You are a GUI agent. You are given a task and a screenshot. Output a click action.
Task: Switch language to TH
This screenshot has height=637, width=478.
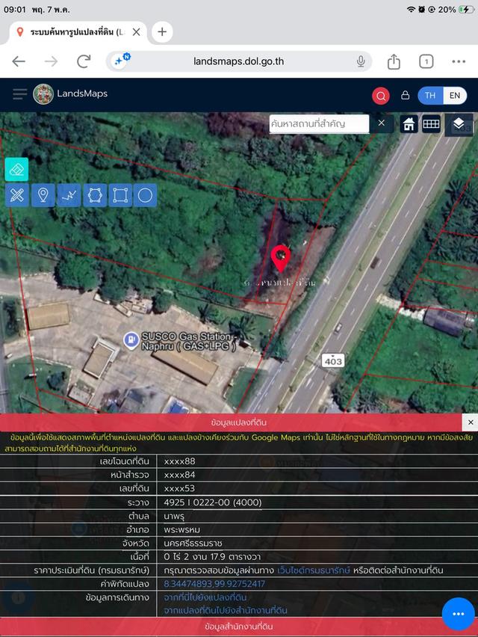click(x=430, y=96)
